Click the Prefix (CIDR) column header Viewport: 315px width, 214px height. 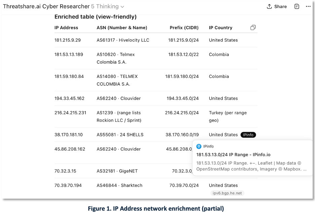coord(184,28)
